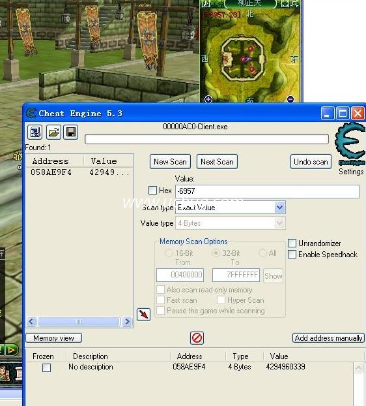This screenshot has width=366, height=406.
Task: Select the 32-Bit radio button
Action: pyautogui.click(x=216, y=253)
